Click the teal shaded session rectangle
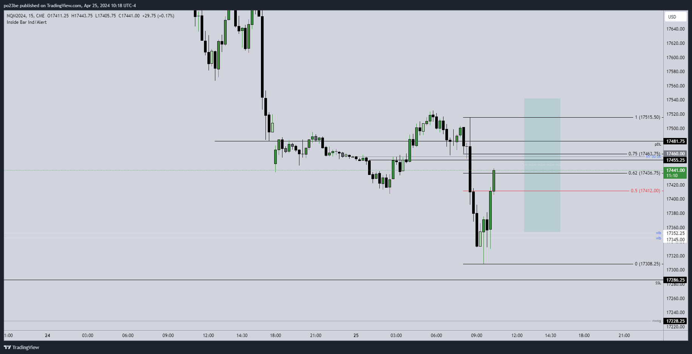 (x=542, y=165)
